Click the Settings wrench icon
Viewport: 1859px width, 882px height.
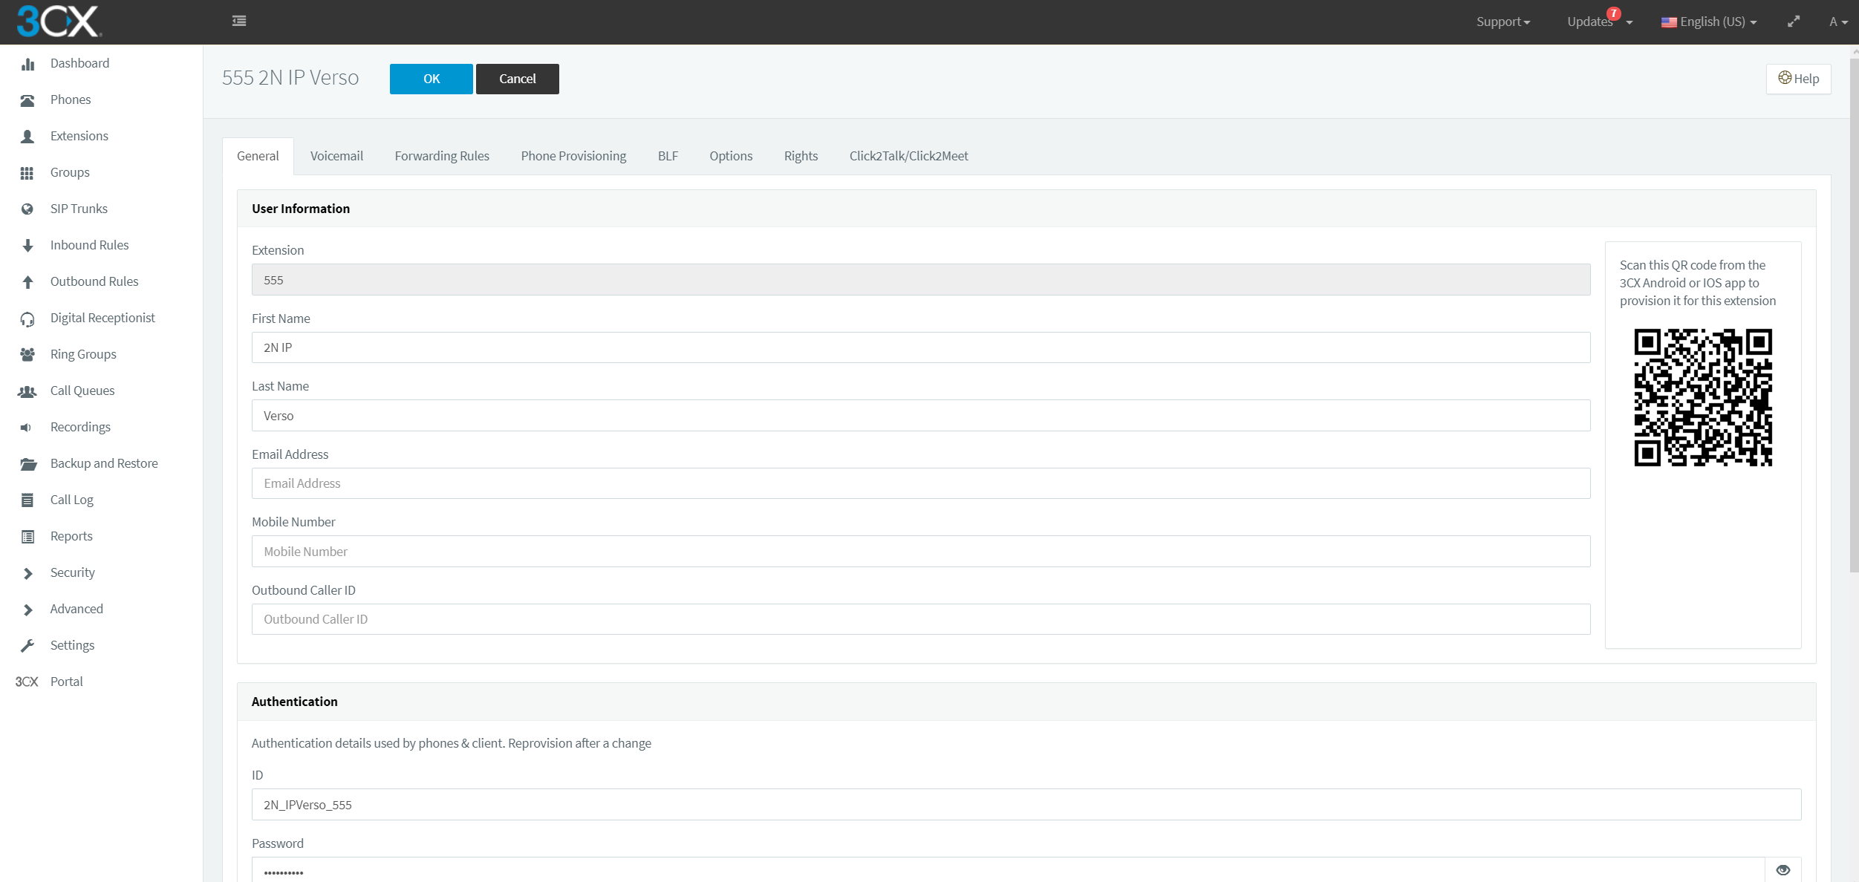(27, 646)
